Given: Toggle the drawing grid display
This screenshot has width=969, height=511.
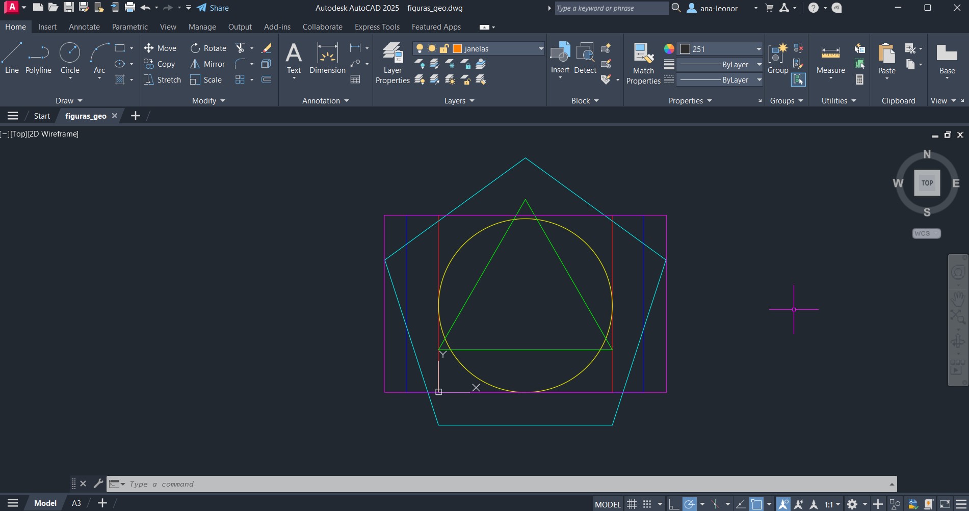Looking at the screenshot, I should pos(632,504).
